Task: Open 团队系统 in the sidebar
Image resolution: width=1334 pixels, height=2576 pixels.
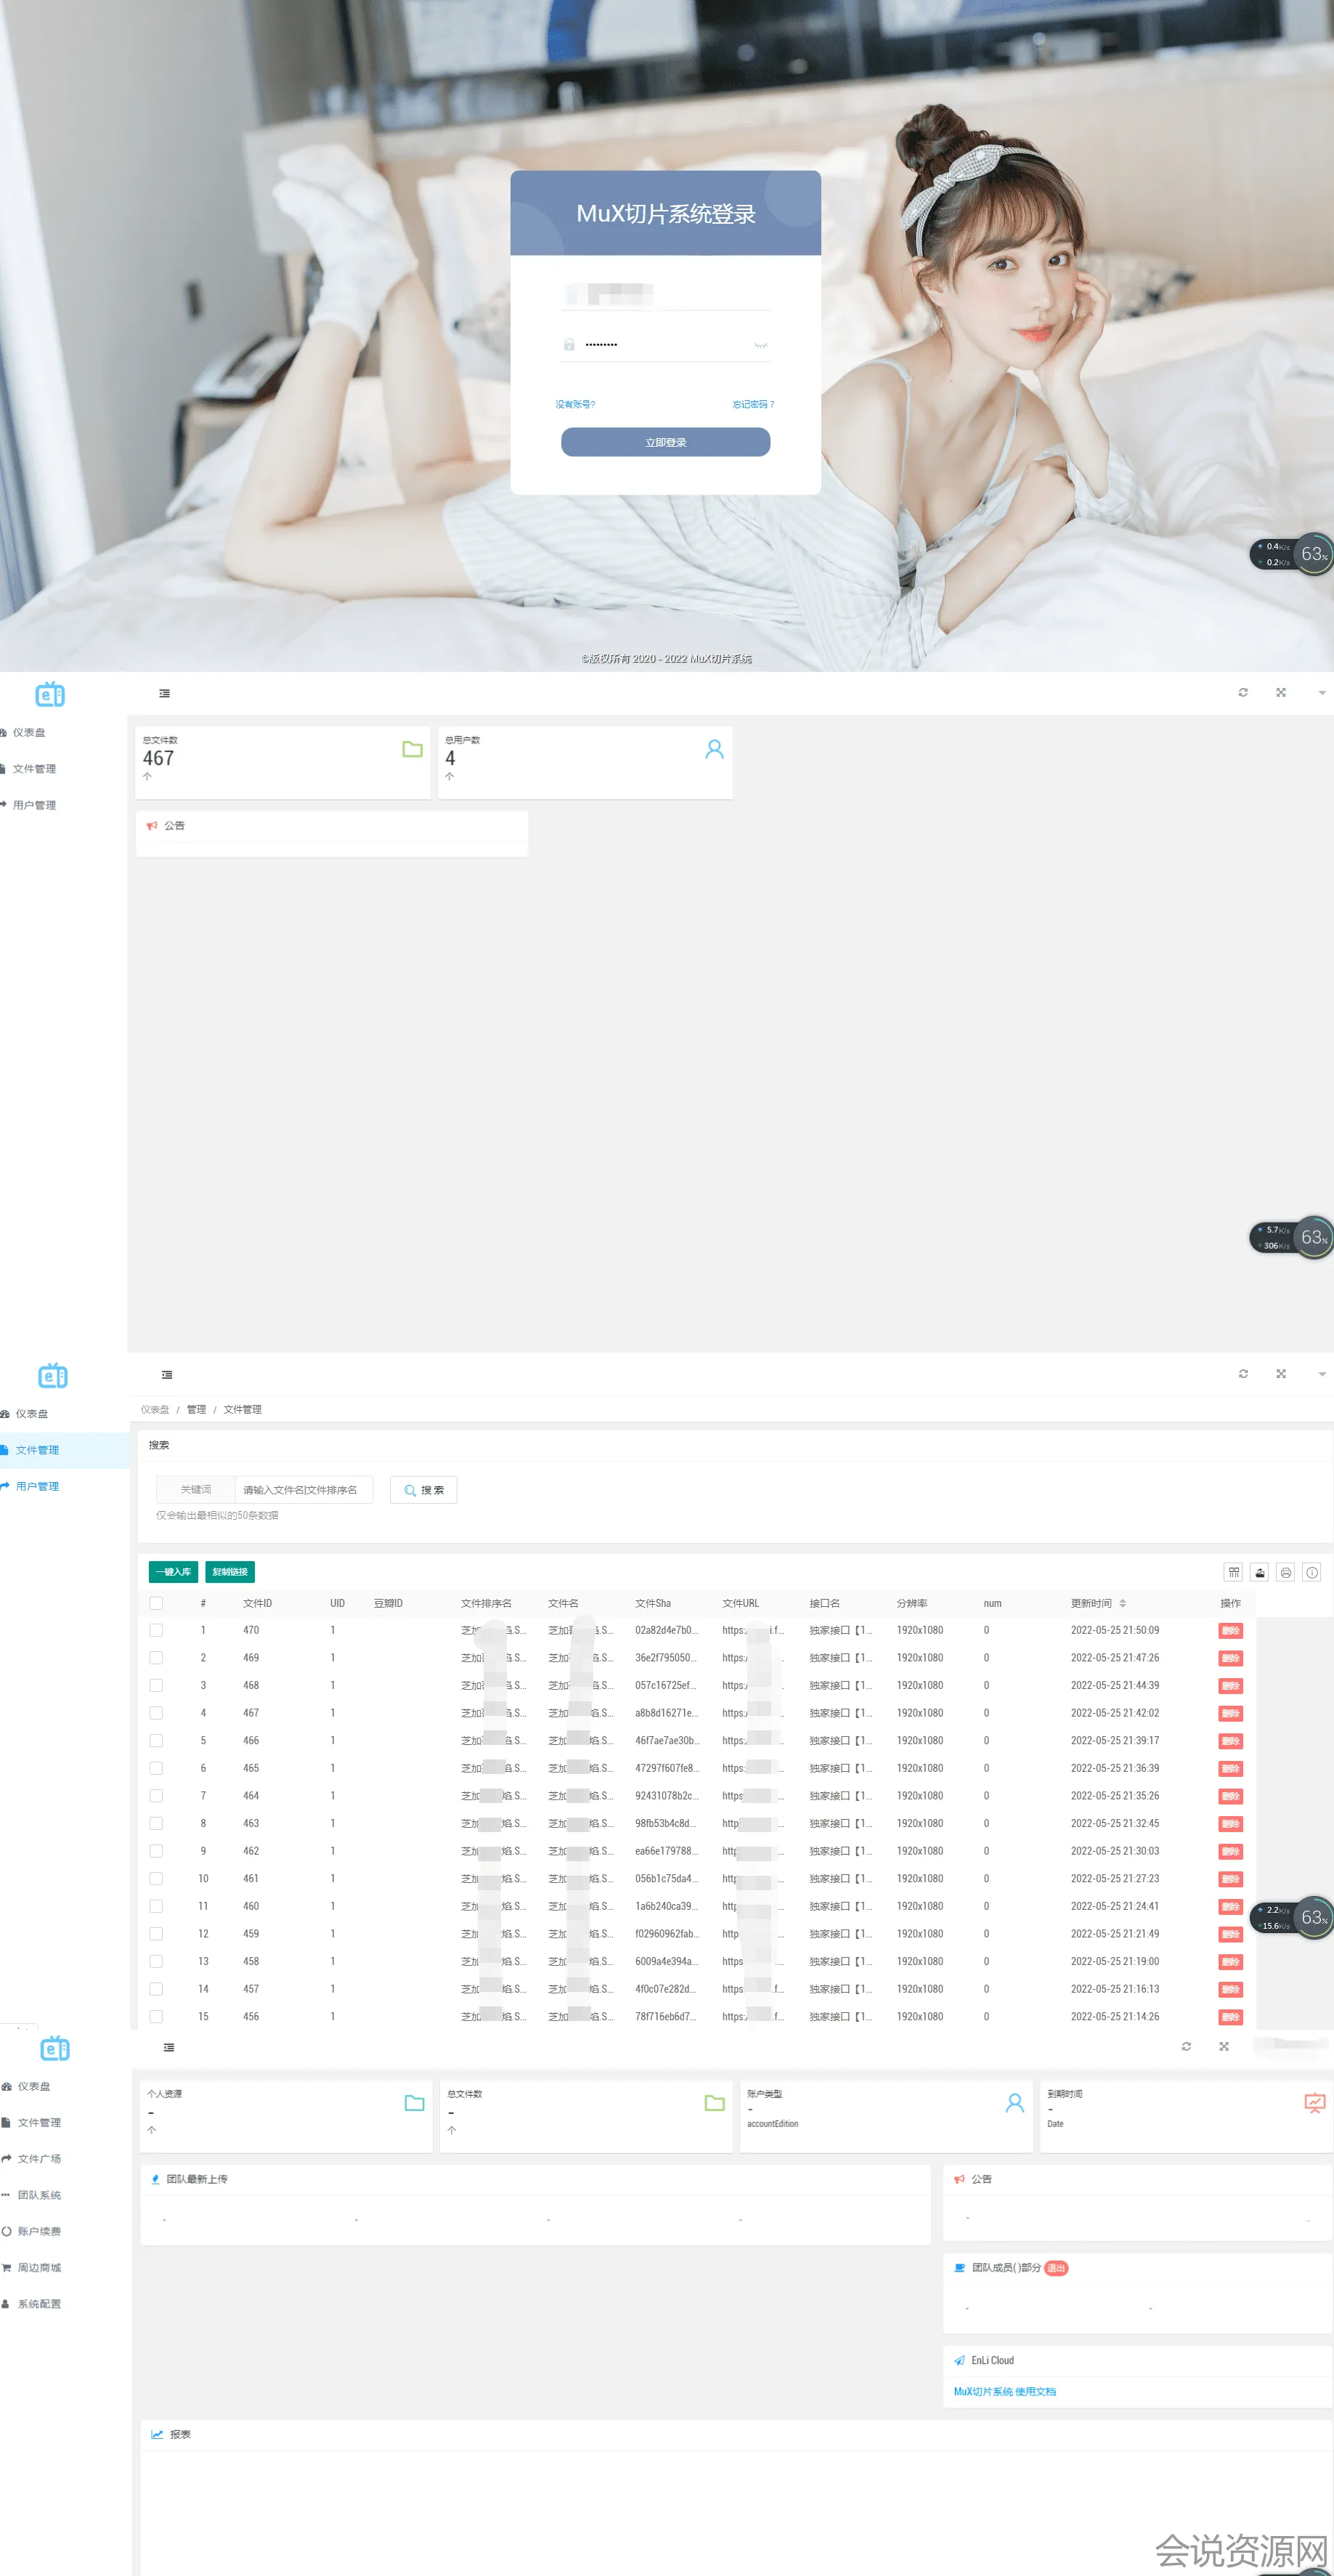Action: point(39,2195)
